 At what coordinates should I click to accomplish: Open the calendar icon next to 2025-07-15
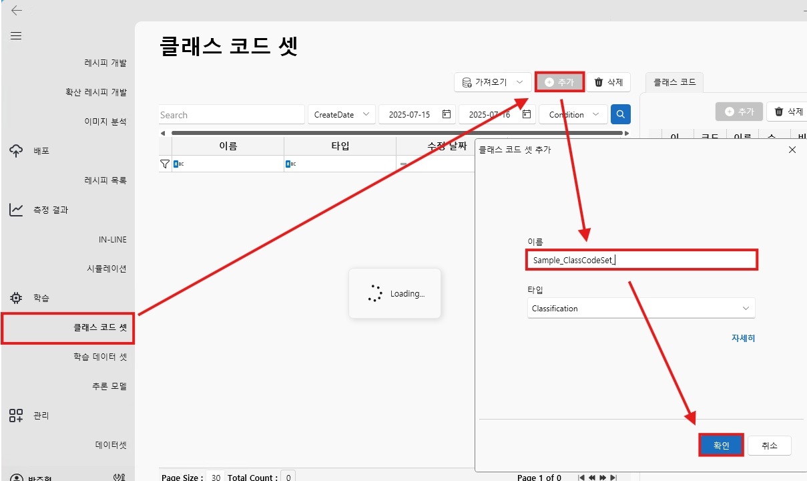point(447,114)
